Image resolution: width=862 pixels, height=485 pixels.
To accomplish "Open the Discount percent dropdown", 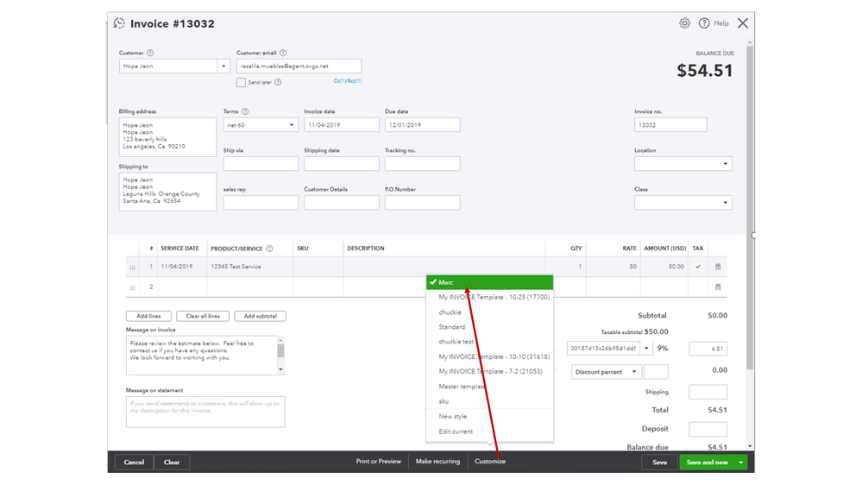I will point(605,372).
